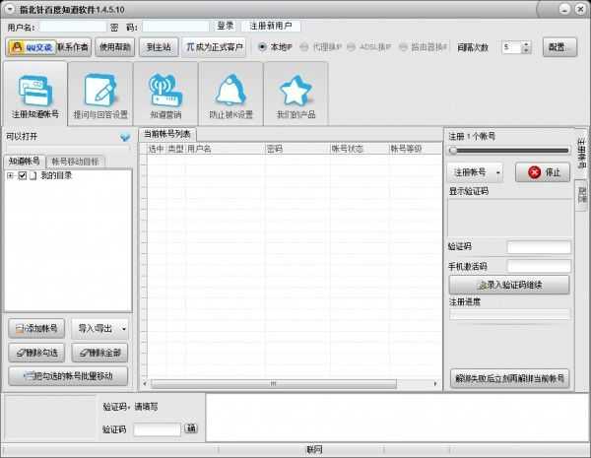The height and width of the screenshot is (458, 591).
Task: Open the 注册知道帐号 icon tab
Action: point(34,94)
